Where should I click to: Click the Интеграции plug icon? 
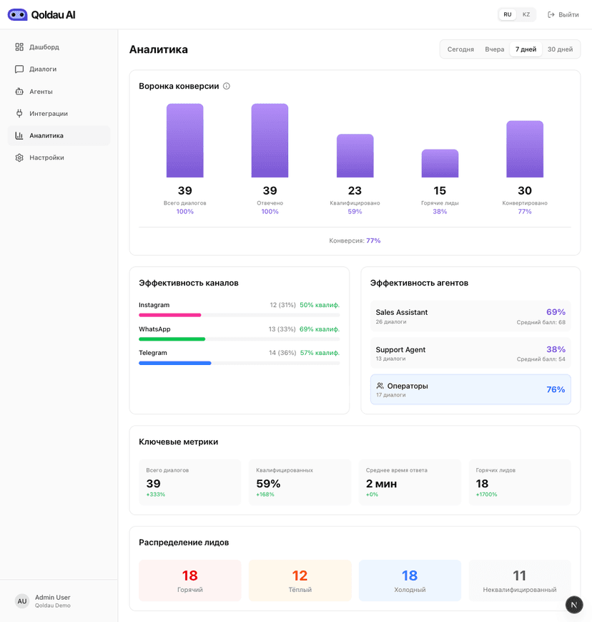click(19, 113)
